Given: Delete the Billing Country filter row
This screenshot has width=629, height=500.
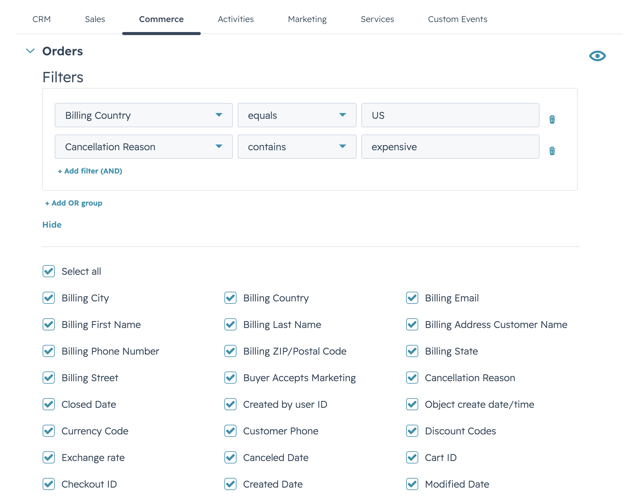Looking at the screenshot, I should click(x=552, y=119).
